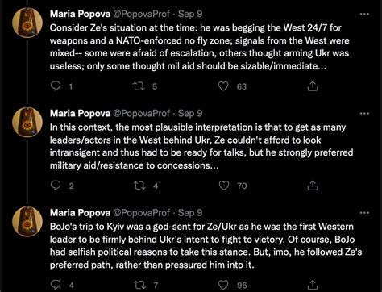Retweet the tweet with 5 retweets
The height and width of the screenshot is (292, 382).
point(139,86)
